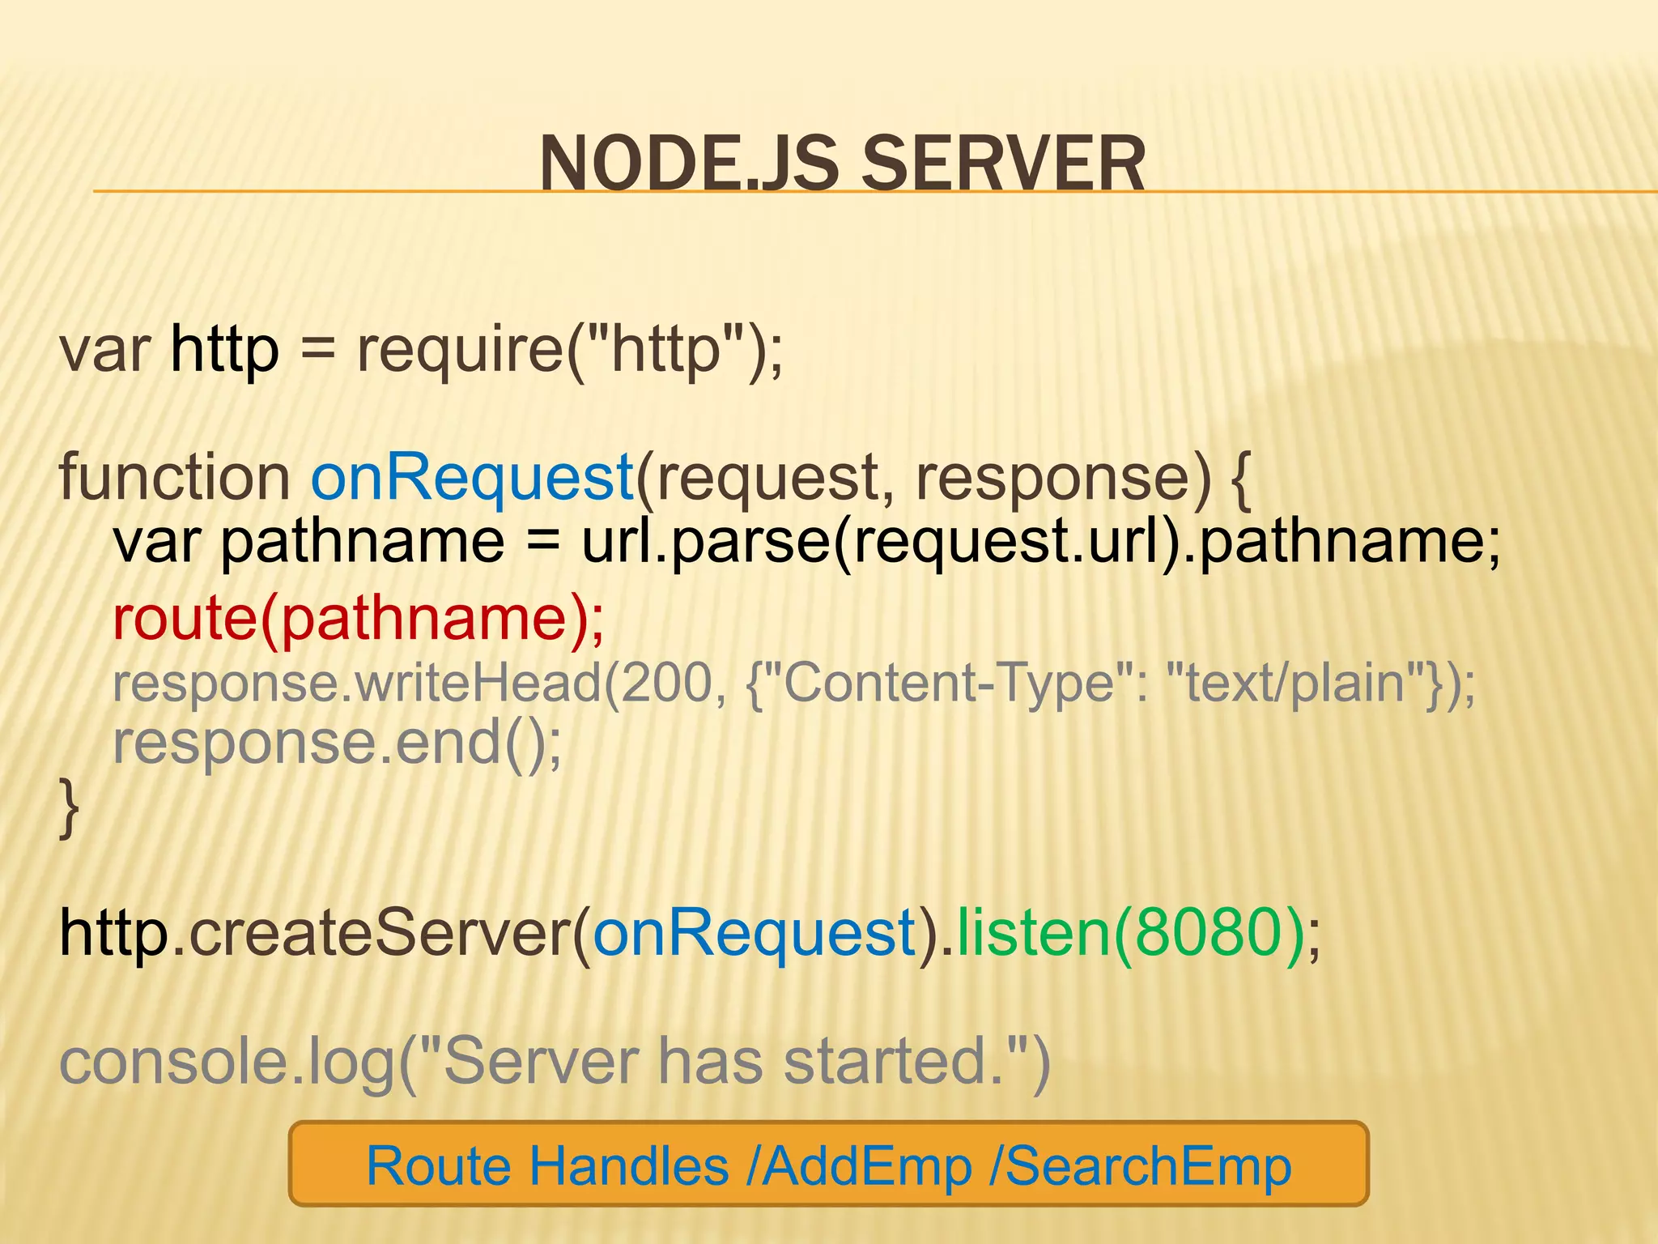
Task: Click the var pathname = url.parse line
Action: pos(807,542)
